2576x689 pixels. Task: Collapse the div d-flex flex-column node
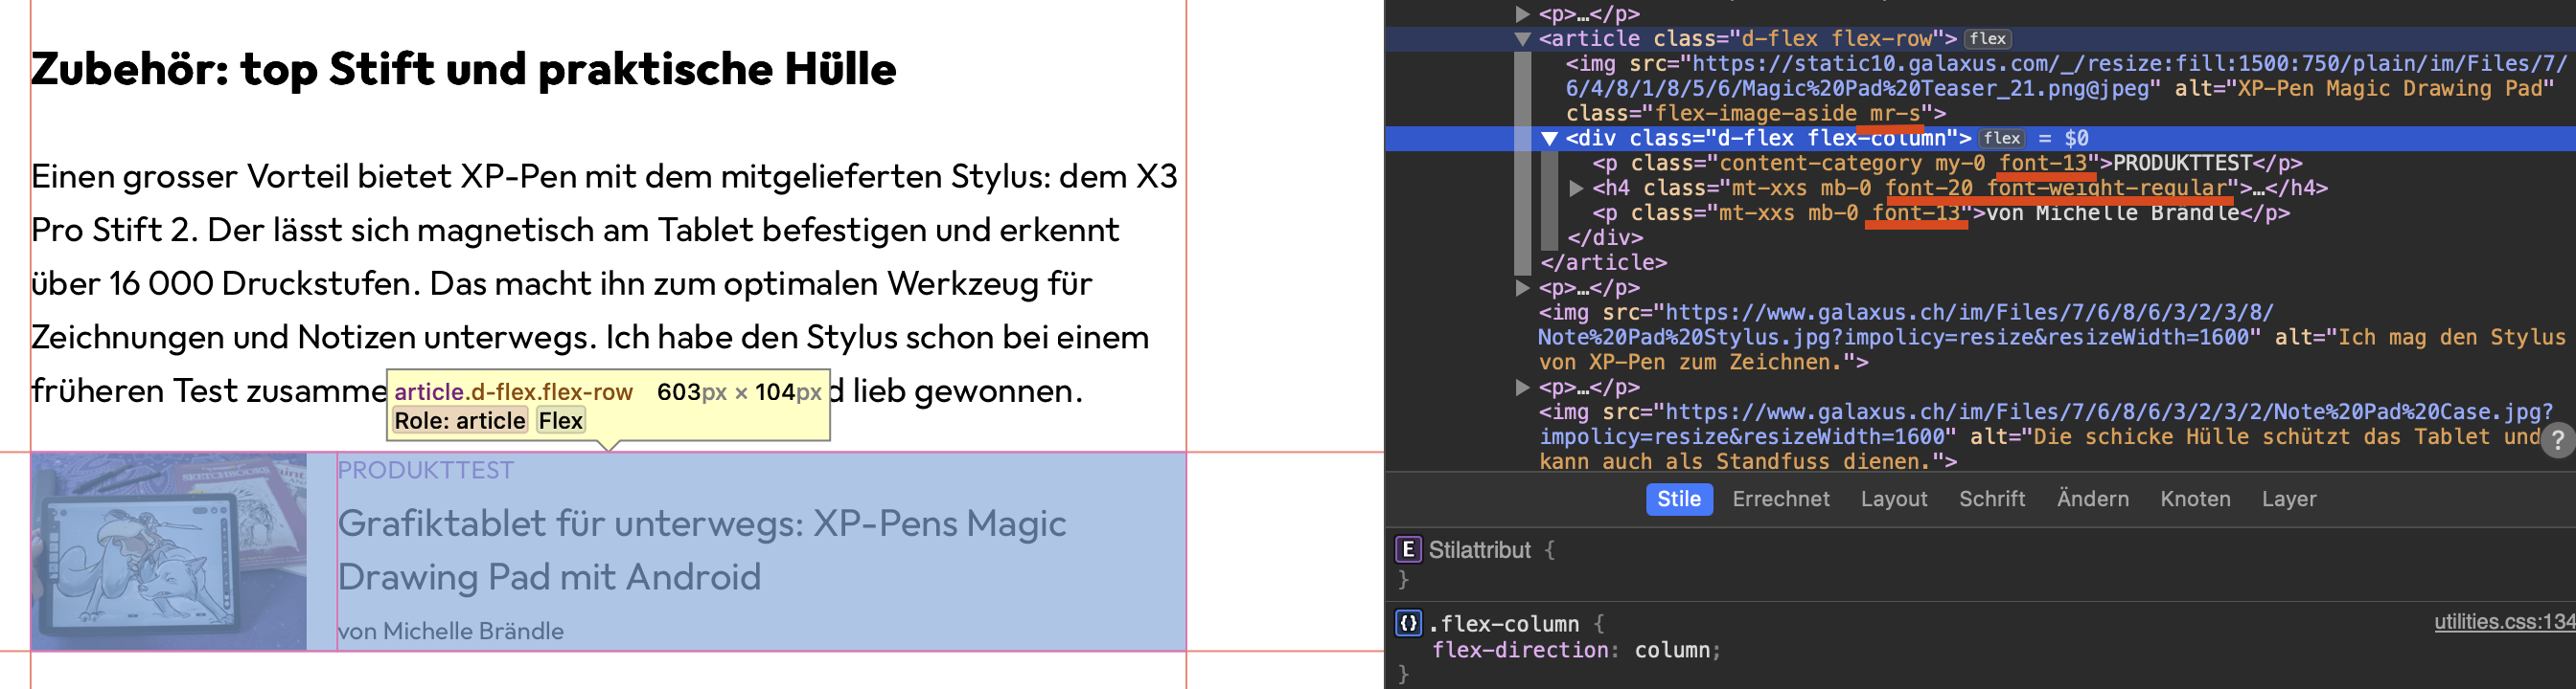coord(1549,139)
